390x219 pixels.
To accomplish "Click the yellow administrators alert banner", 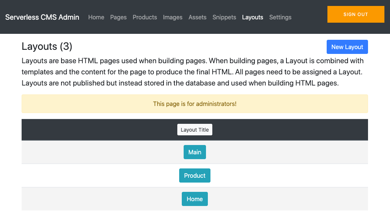I will [x=194, y=104].
